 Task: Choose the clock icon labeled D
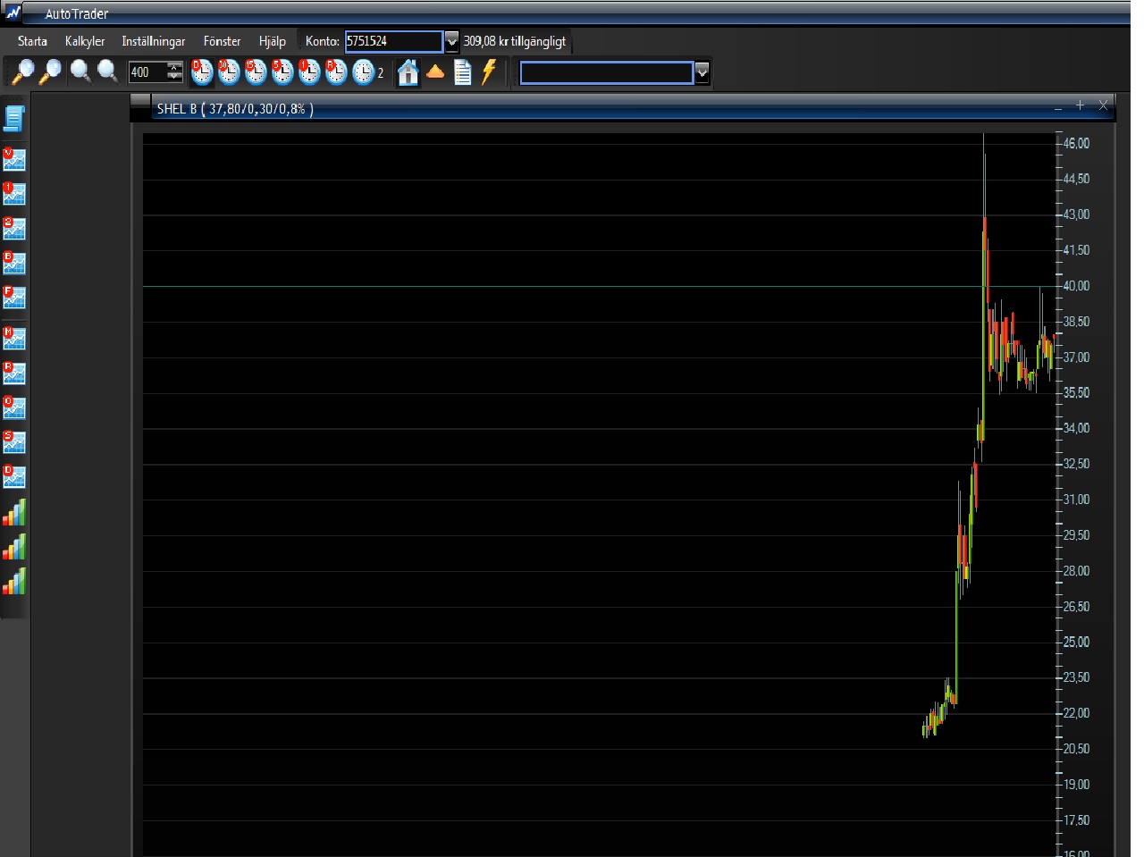coord(202,72)
